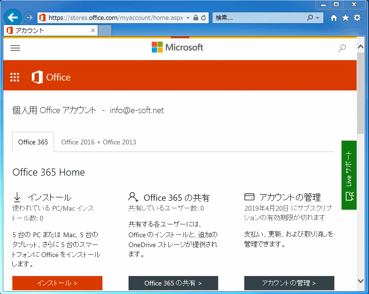Open Favorites star icon
369x294 pixels.
click(345, 18)
